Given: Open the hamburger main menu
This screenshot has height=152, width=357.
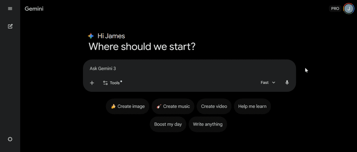Looking at the screenshot, I should click(x=10, y=9).
